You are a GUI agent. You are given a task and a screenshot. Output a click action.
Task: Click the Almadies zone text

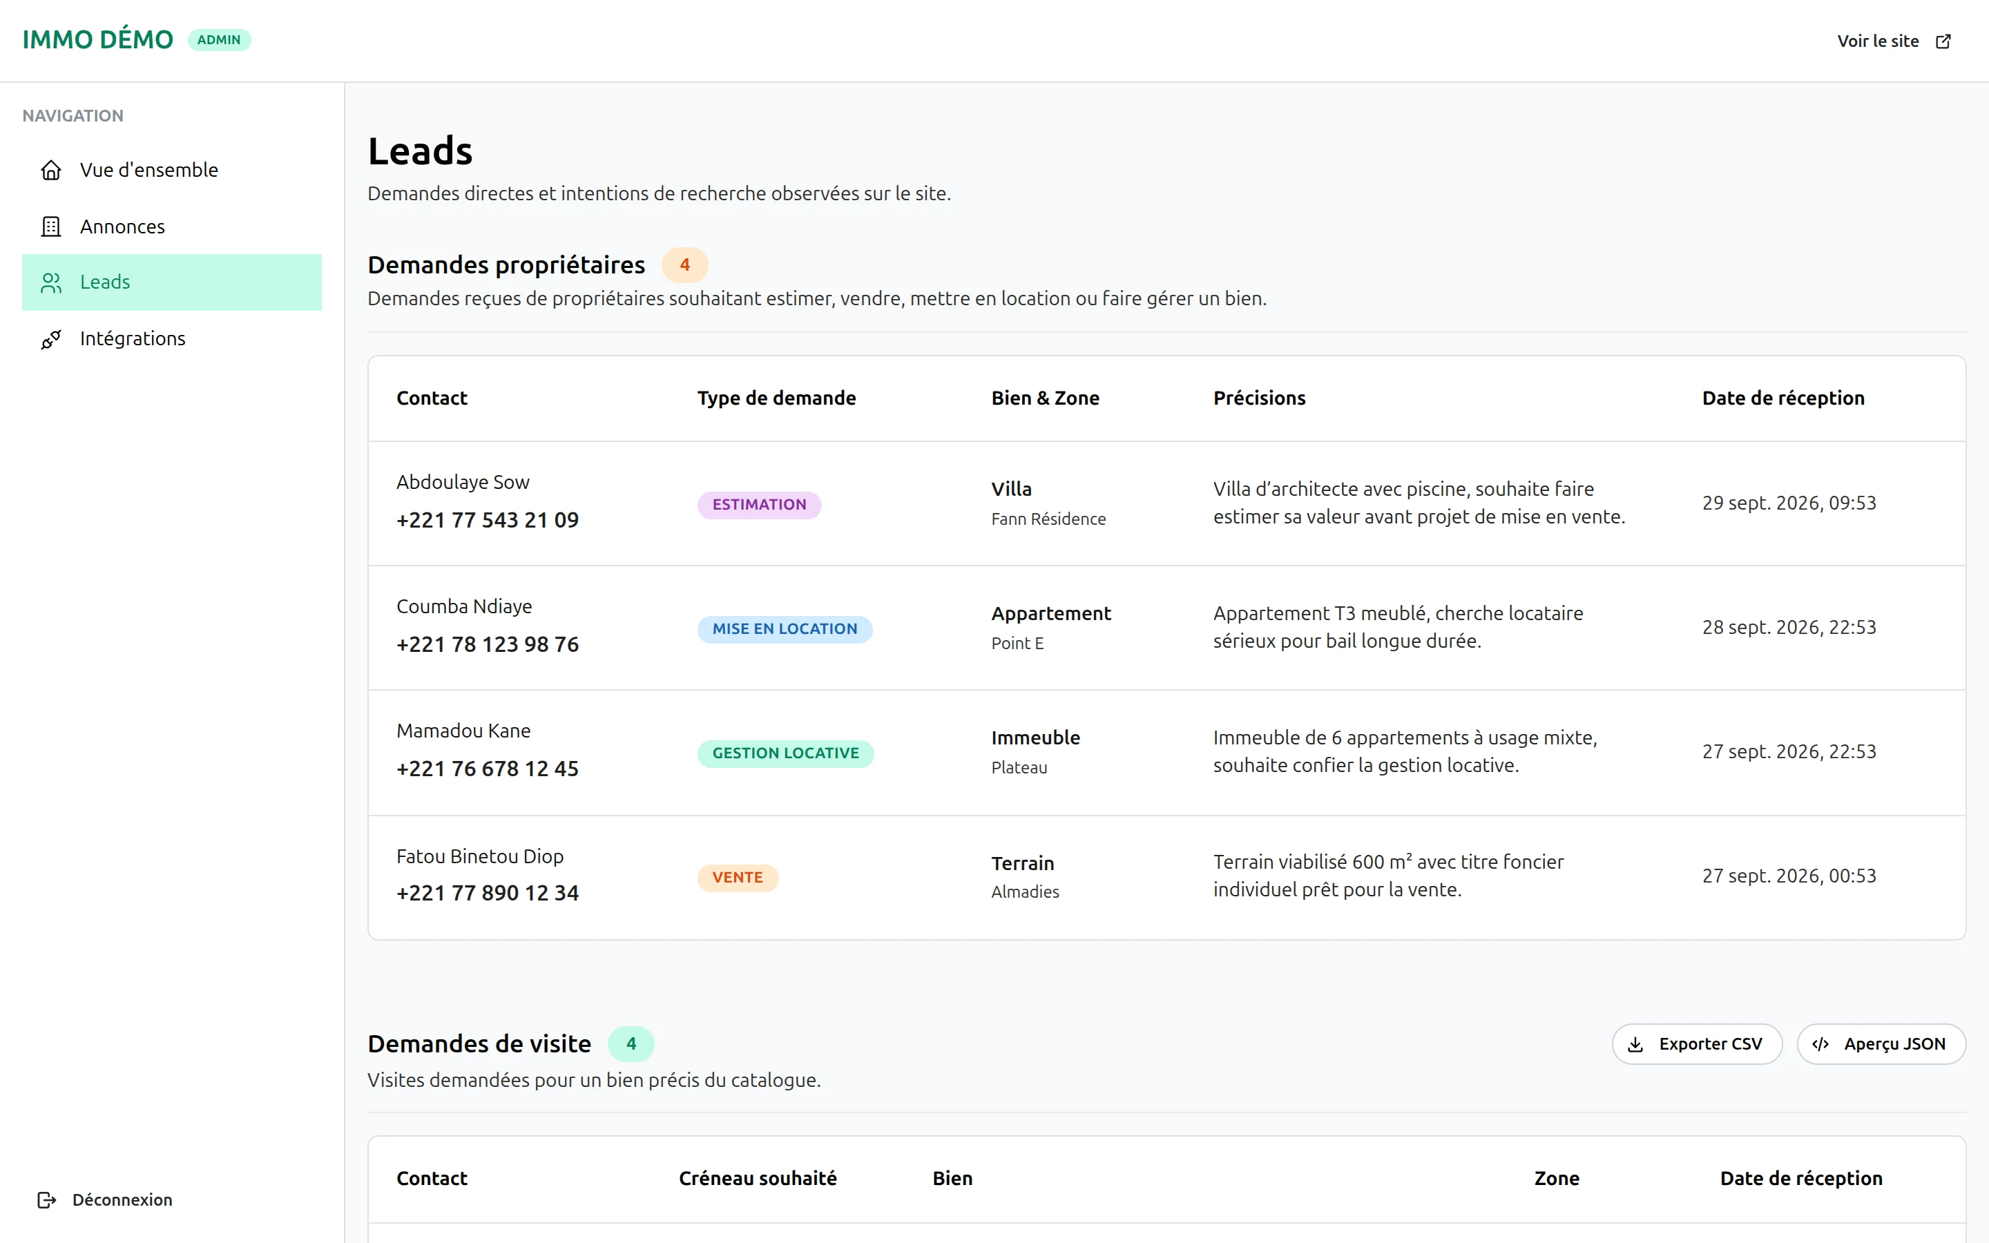[x=1025, y=892]
